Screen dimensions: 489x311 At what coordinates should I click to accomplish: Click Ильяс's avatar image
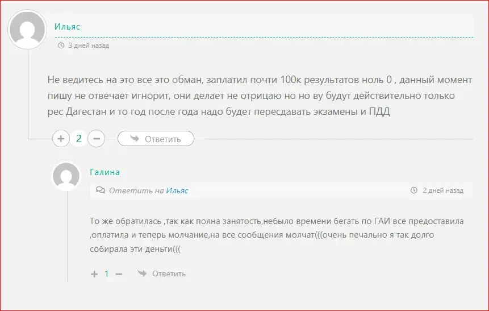[27, 30]
